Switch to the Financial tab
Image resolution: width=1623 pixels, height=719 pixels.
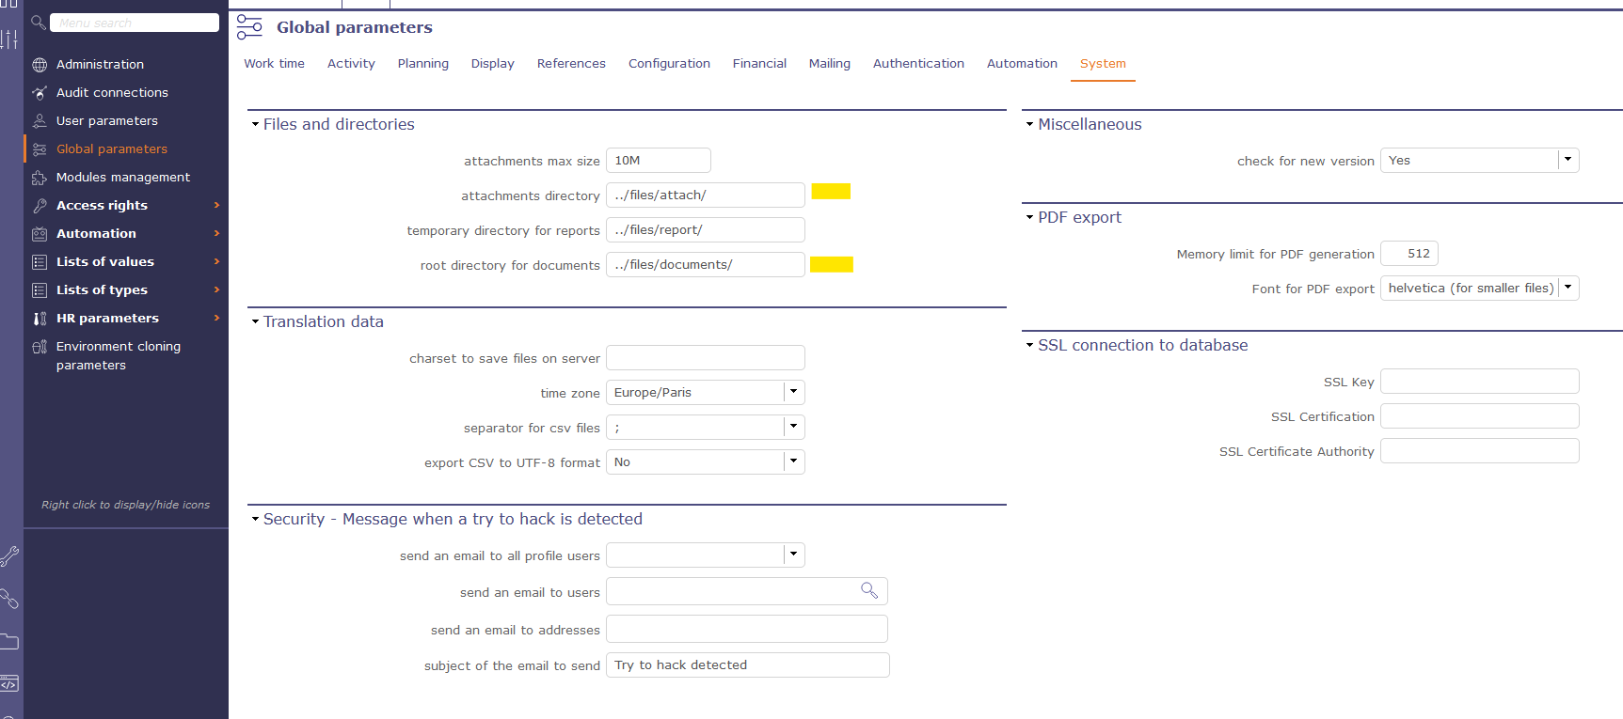tap(758, 64)
